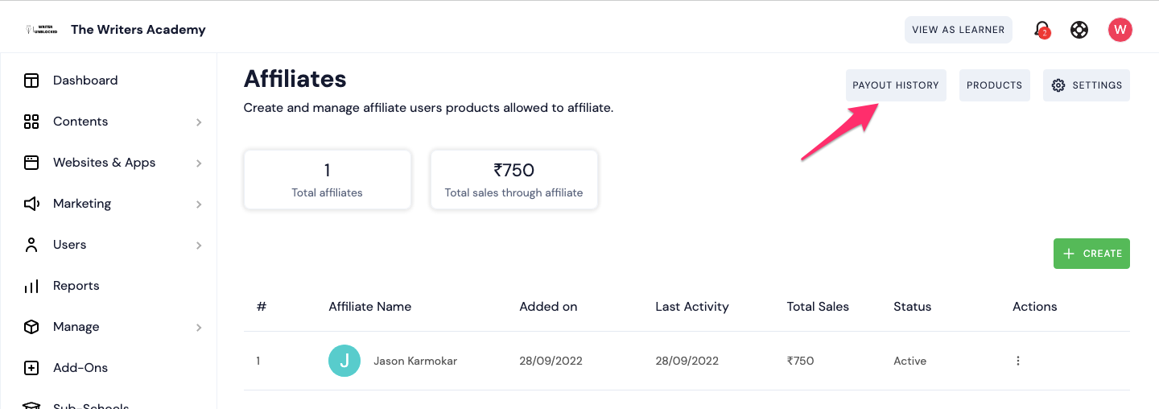Click the Dashboard layout icon in sidebar
This screenshot has height=409, width=1159.
pyautogui.click(x=31, y=81)
